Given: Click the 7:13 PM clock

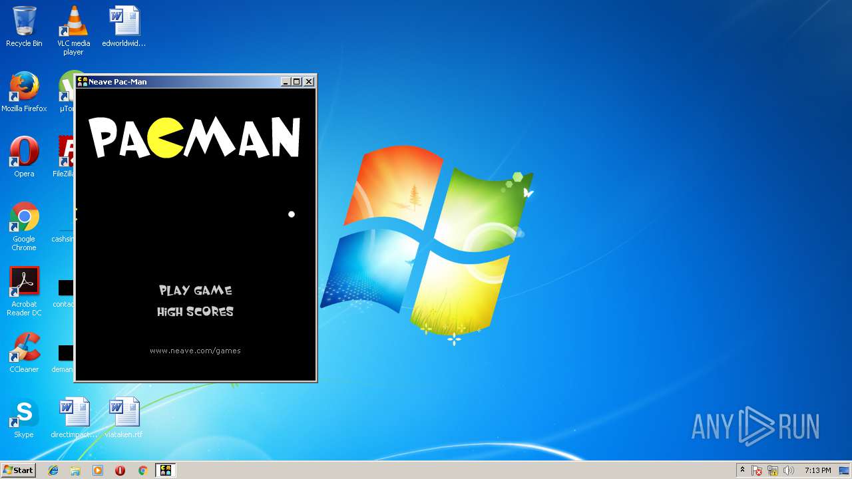Looking at the screenshot, I should pyautogui.click(x=817, y=470).
